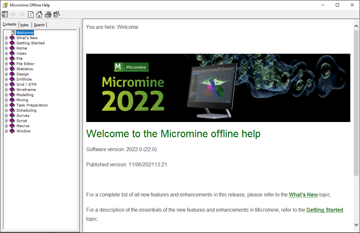This screenshot has width=360, height=233.
Task: Switch to the Index tab
Action: (24, 25)
